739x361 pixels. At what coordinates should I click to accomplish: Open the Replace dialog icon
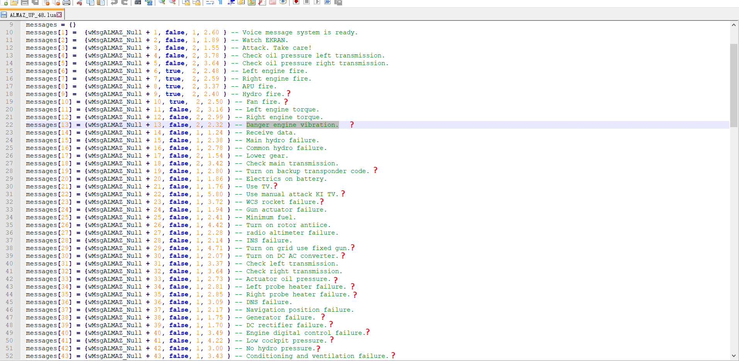pos(148,2)
